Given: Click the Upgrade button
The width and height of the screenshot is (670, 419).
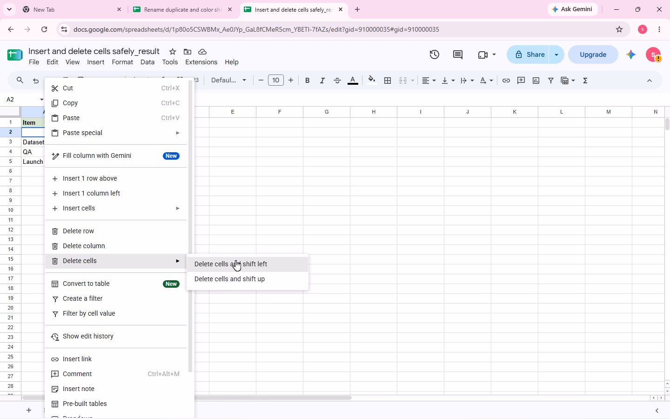Looking at the screenshot, I should pyautogui.click(x=593, y=54).
